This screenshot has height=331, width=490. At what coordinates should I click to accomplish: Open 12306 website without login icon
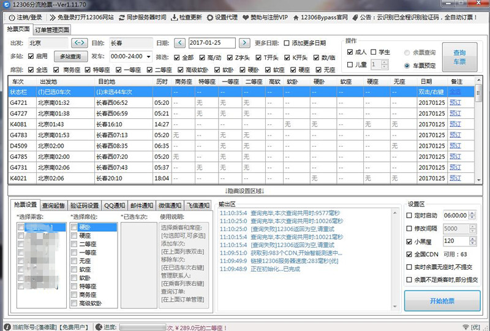click(x=53, y=18)
